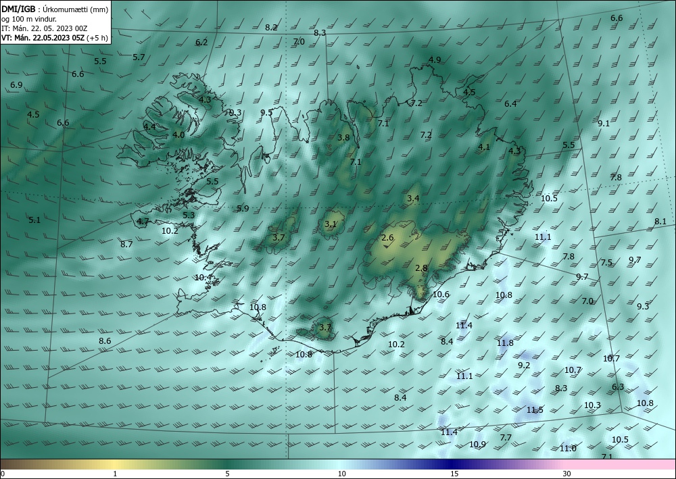
Task: Click the 4.4 value label
Action: pyautogui.click(x=149, y=126)
